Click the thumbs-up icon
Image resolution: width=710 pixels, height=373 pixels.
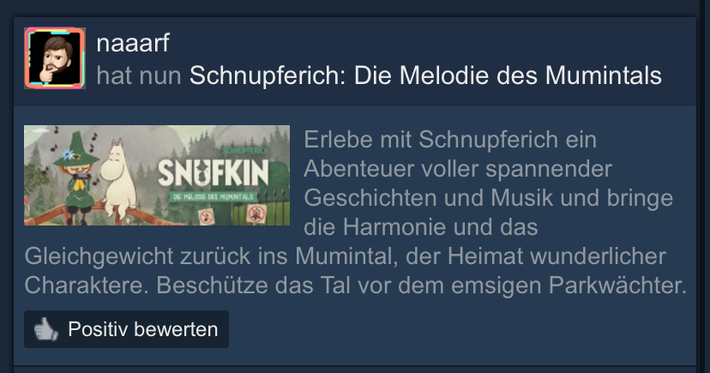[x=46, y=329]
